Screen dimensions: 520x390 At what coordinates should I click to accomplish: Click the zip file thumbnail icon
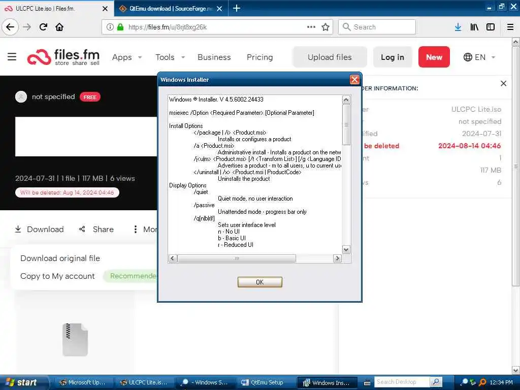click(75, 340)
